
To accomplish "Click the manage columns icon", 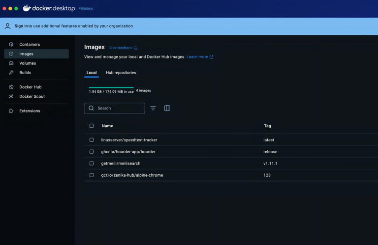I will pos(167,108).
